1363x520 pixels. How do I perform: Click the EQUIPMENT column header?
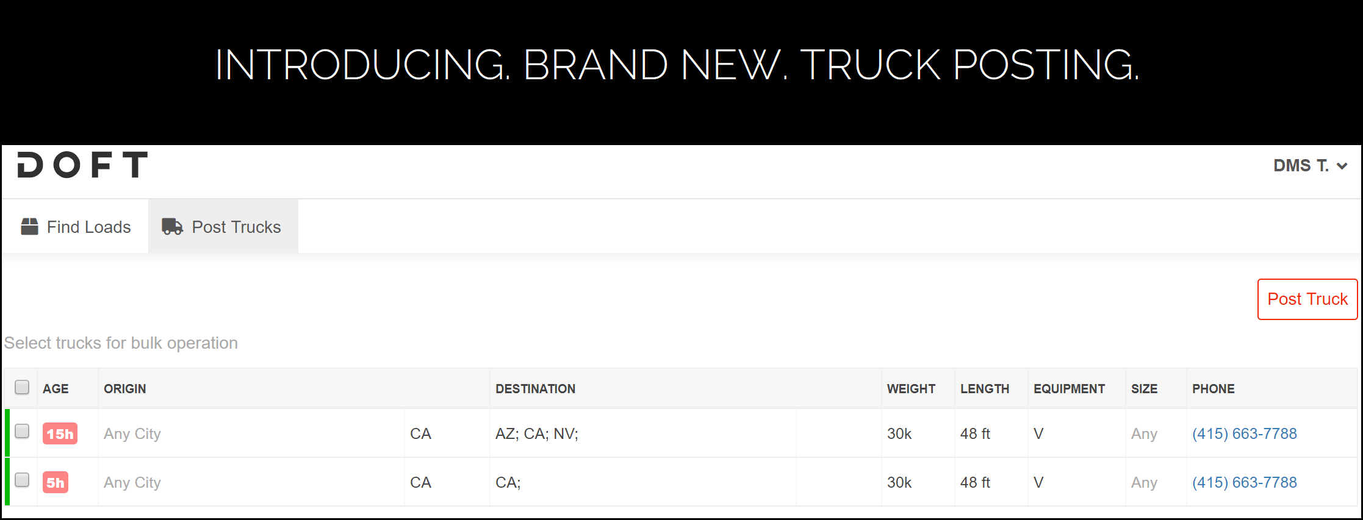(1069, 389)
